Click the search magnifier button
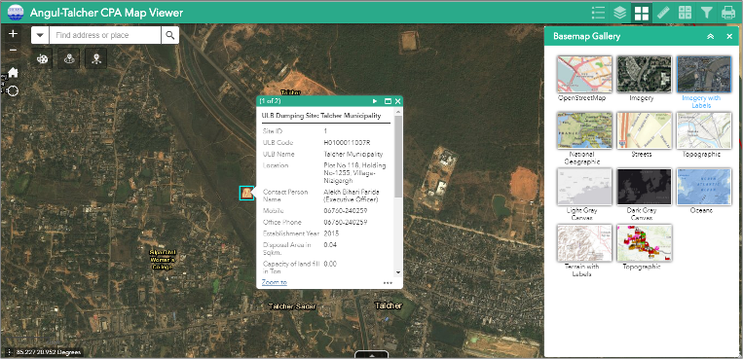Screen dimensions: 743x359 (170, 35)
